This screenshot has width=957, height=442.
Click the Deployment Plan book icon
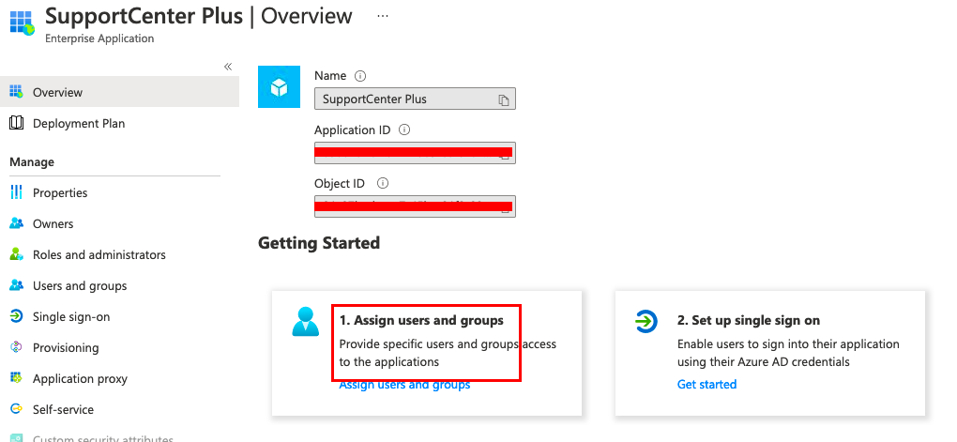point(16,123)
